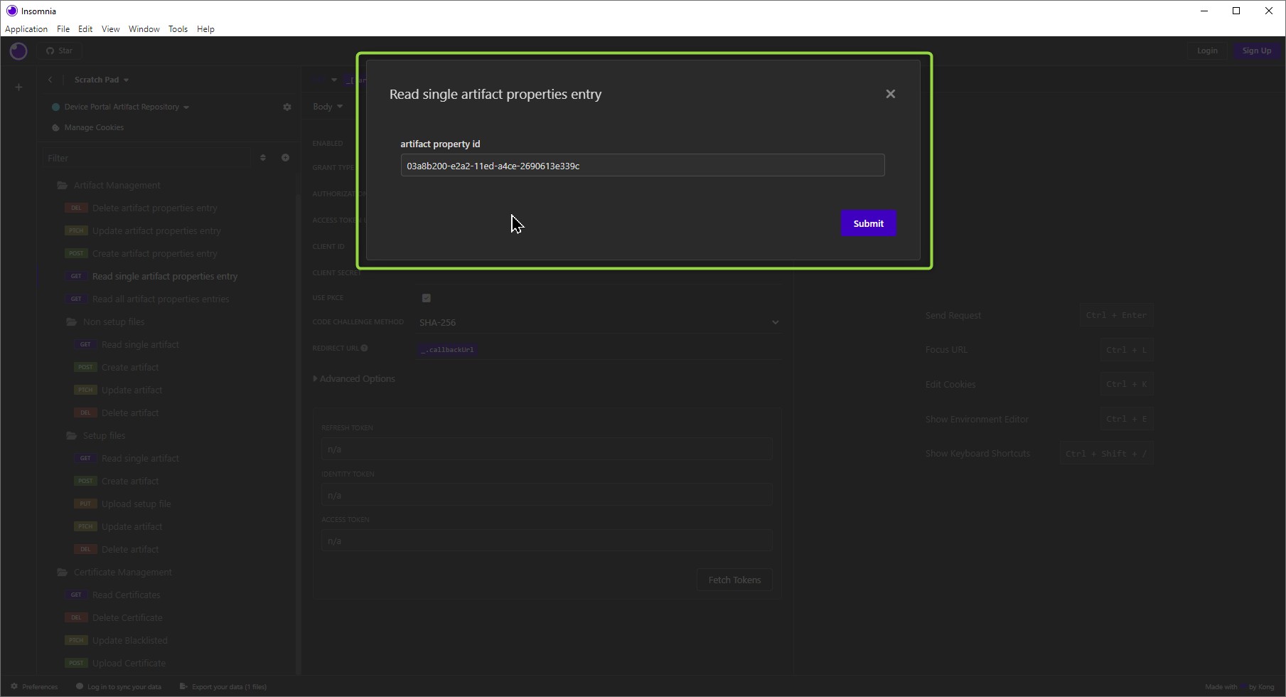
Task: Click the back chevron beside Scratch Pad
Action: pos(50,80)
